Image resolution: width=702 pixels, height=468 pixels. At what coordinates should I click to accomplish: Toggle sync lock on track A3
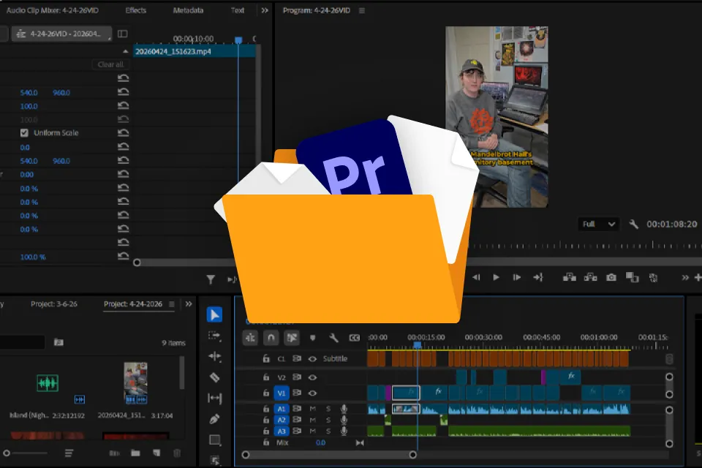[x=297, y=431]
